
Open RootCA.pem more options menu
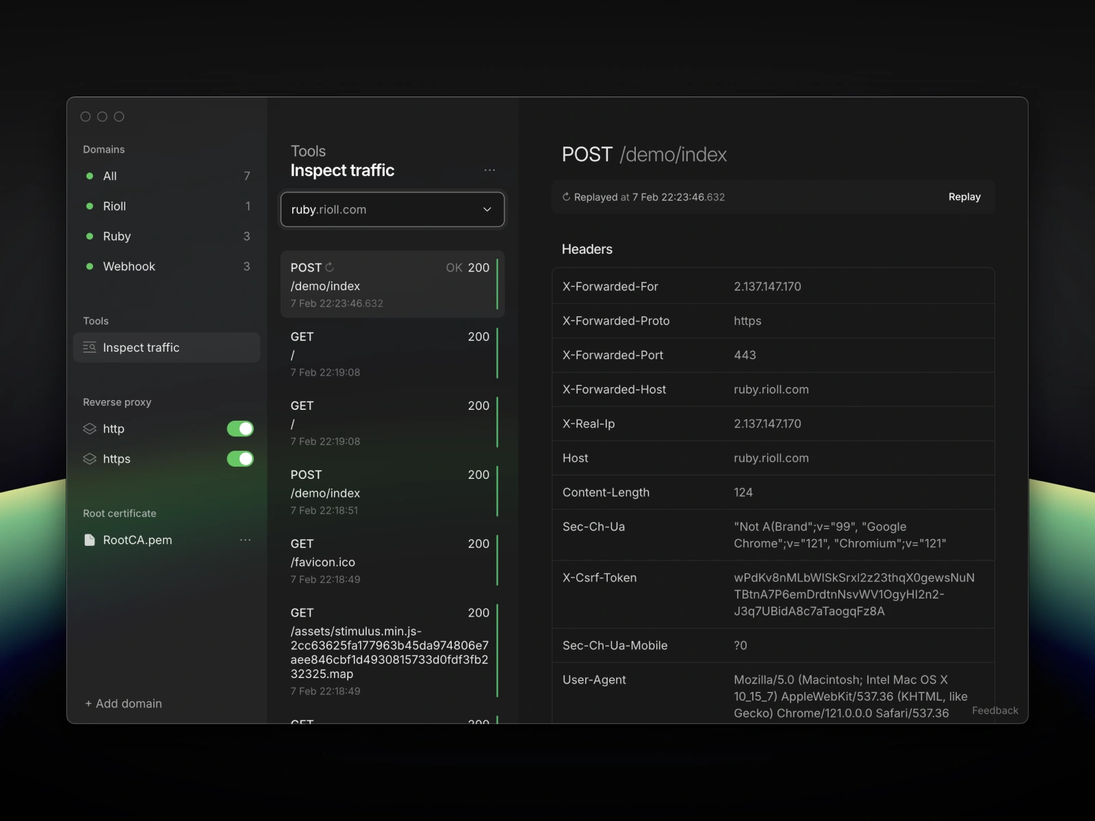pyautogui.click(x=245, y=540)
